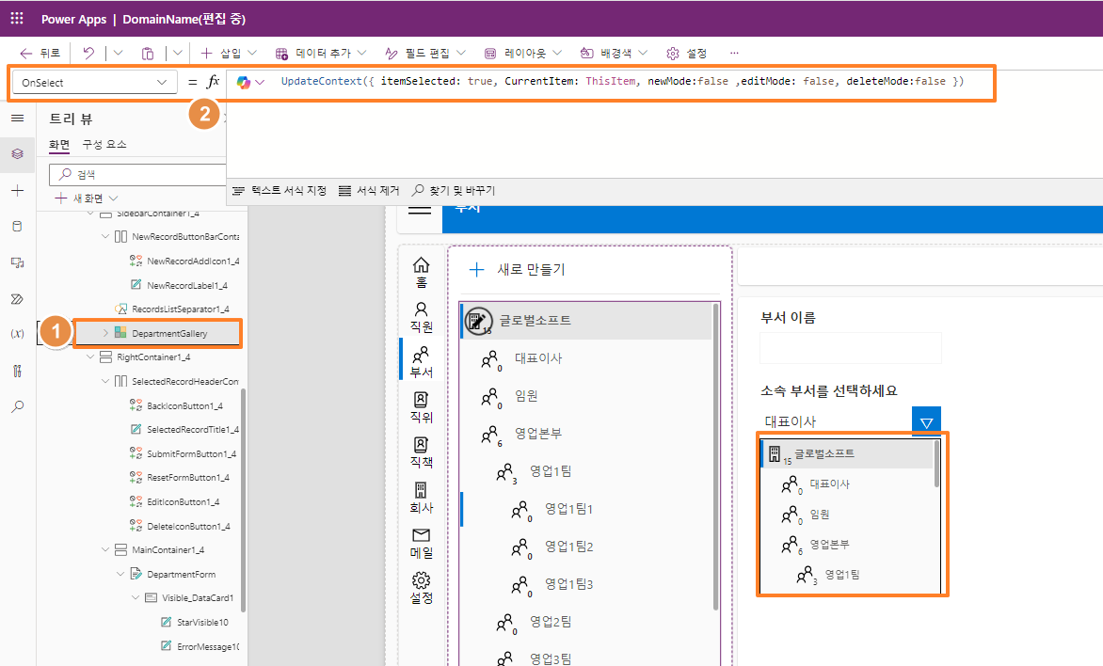Click 서식 제거 remove formatting
This screenshot has width=1103, height=666.
pyautogui.click(x=369, y=191)
